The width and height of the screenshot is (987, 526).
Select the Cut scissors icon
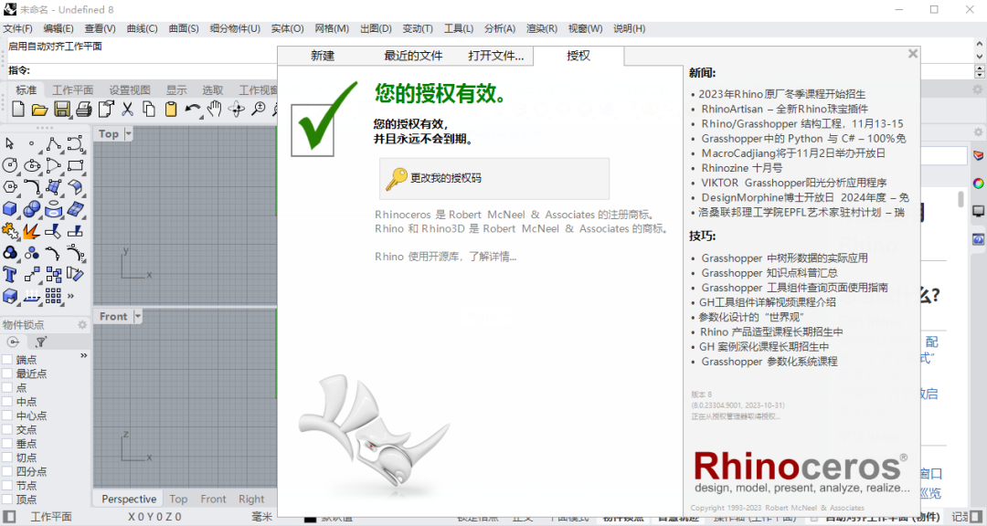point(127,110)
